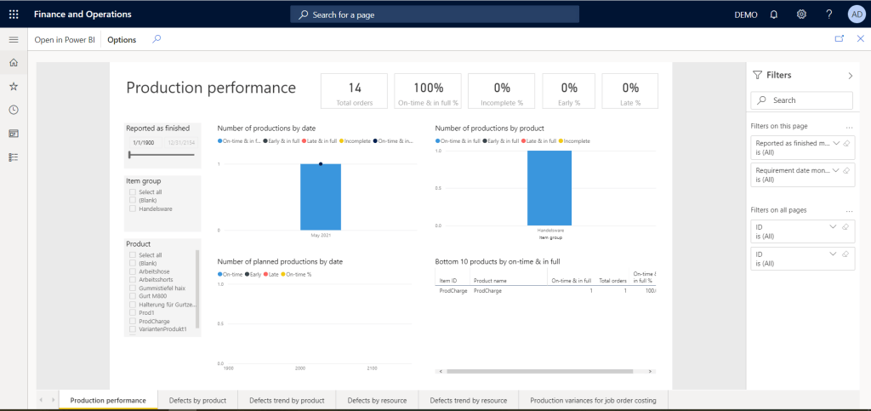Click the help question mark icon
Image resolution: width=871 pixels, height=411 pixels.
(x=829, y=14)
